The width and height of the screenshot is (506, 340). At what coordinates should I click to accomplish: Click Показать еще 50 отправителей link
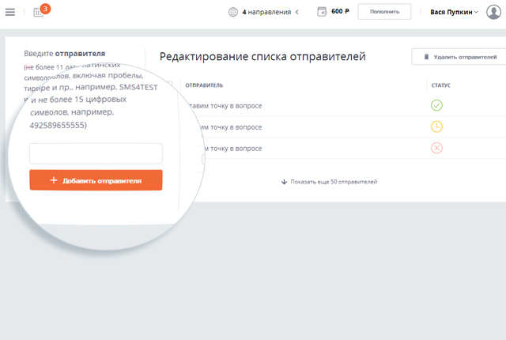329,182
